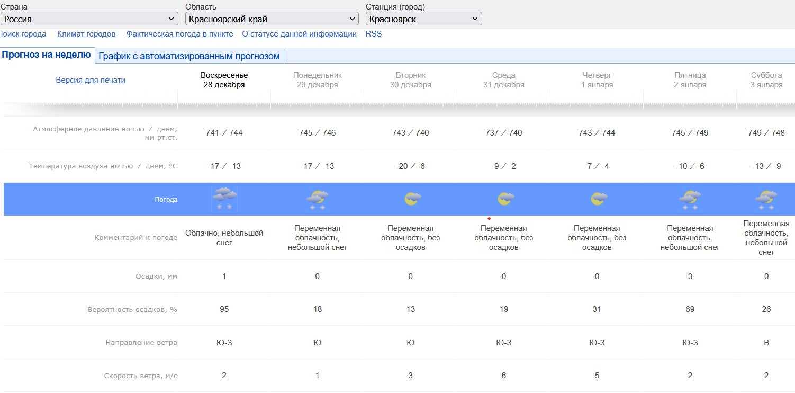The width and height of the screenshot is (795, 393).
Task: Switch to Прогноз на неделю tab
Action: click(47, 55)
